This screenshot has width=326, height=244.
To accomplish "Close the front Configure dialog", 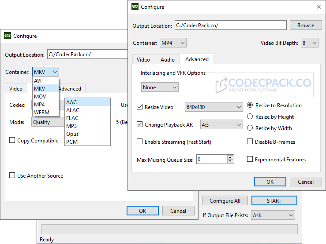I will point(319,7).
